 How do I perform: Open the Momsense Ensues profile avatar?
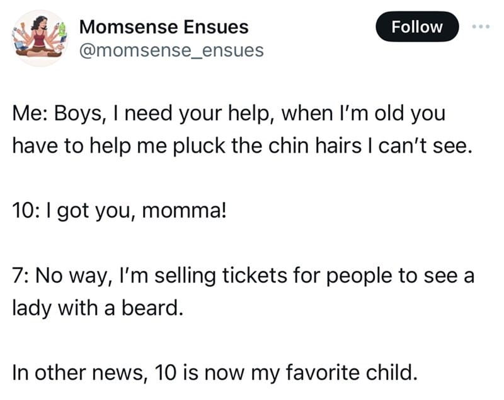[40, 38]
